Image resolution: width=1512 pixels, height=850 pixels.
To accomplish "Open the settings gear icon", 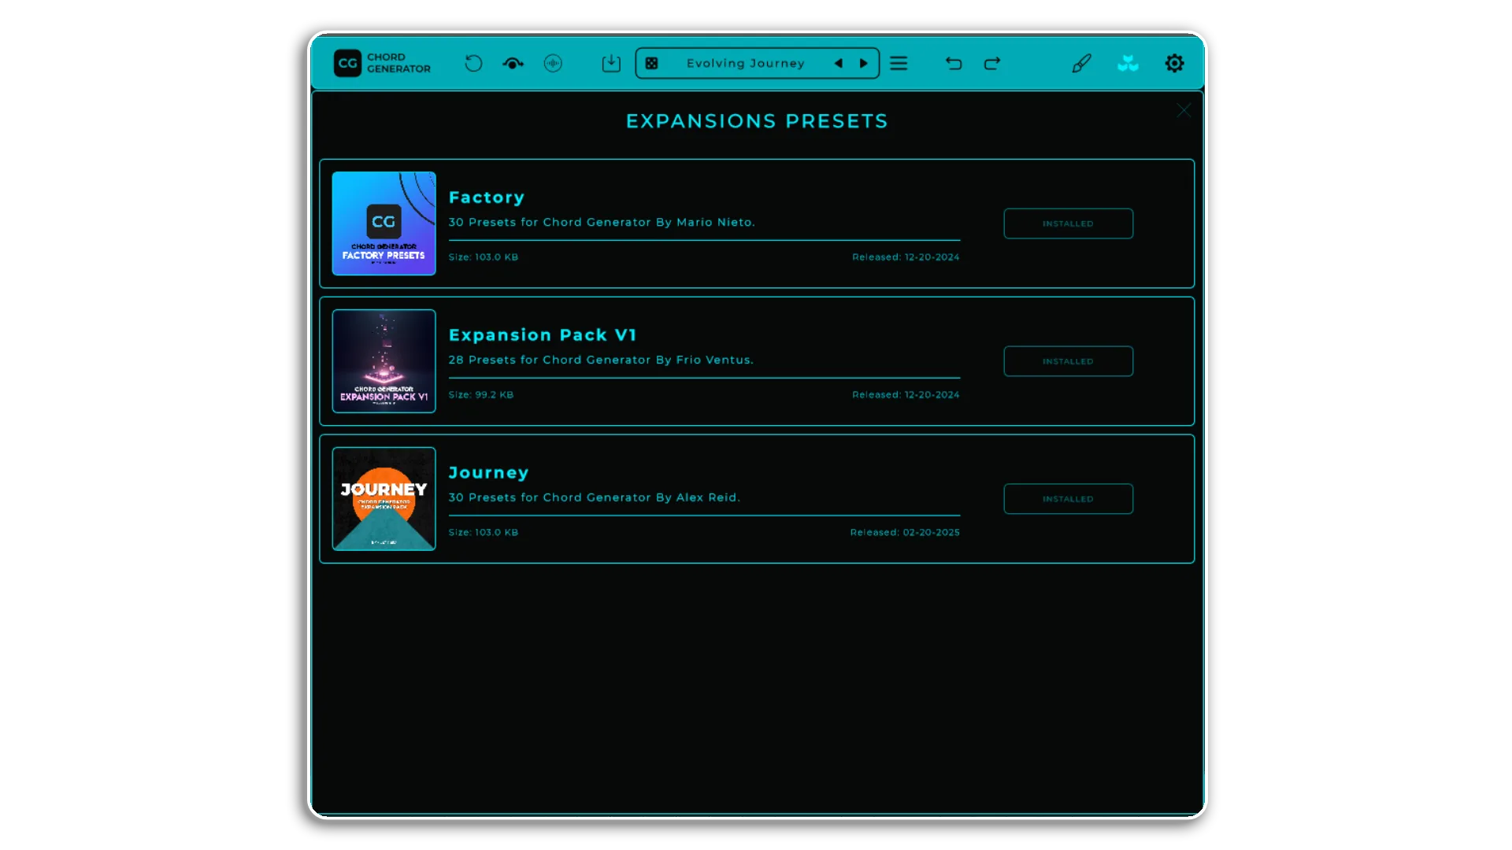I will 1174,63.
